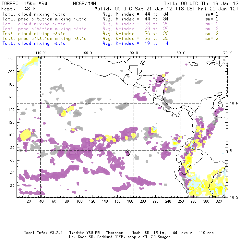Image resolution: width=240 pixels, height=240 pixels.
Task: Click the "10 S" latitude label
Action: click(x=234, y=198)
